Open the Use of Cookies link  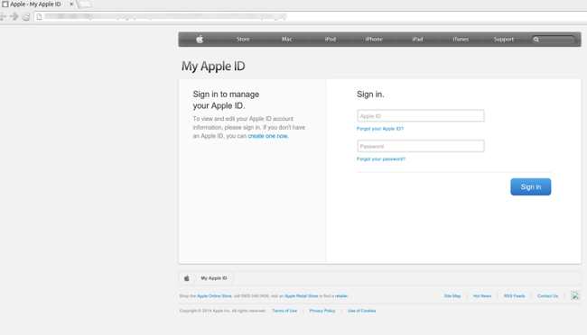361,311
